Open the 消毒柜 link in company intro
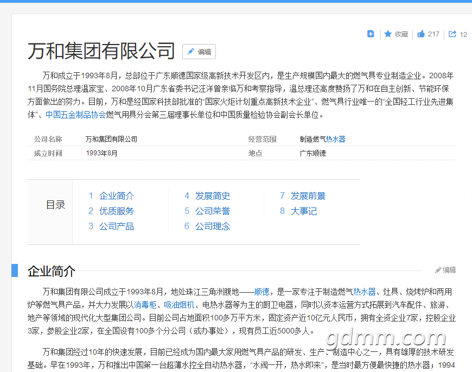This screenshot has width=472, height=372. click(145, 305)
